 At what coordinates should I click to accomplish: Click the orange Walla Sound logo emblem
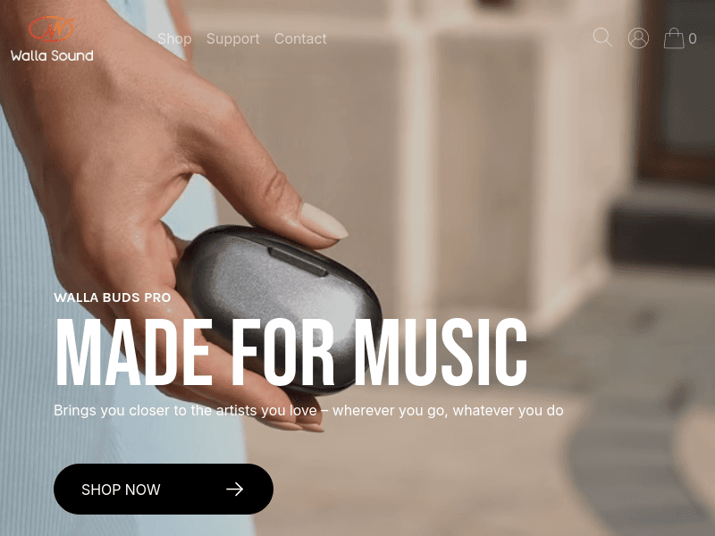(x=52, y=29)
